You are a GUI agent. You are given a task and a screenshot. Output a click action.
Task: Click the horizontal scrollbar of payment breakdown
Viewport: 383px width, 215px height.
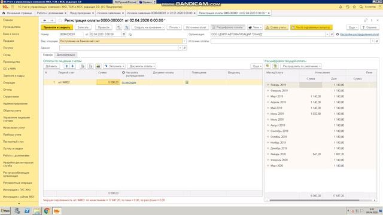pos(314,200)
